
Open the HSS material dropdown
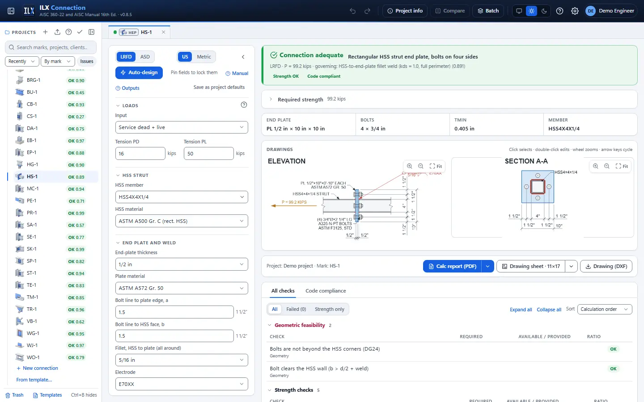[x=182, y=221]
